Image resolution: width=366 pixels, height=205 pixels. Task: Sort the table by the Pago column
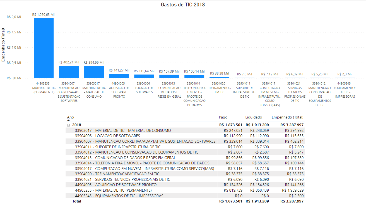[223, 117]
